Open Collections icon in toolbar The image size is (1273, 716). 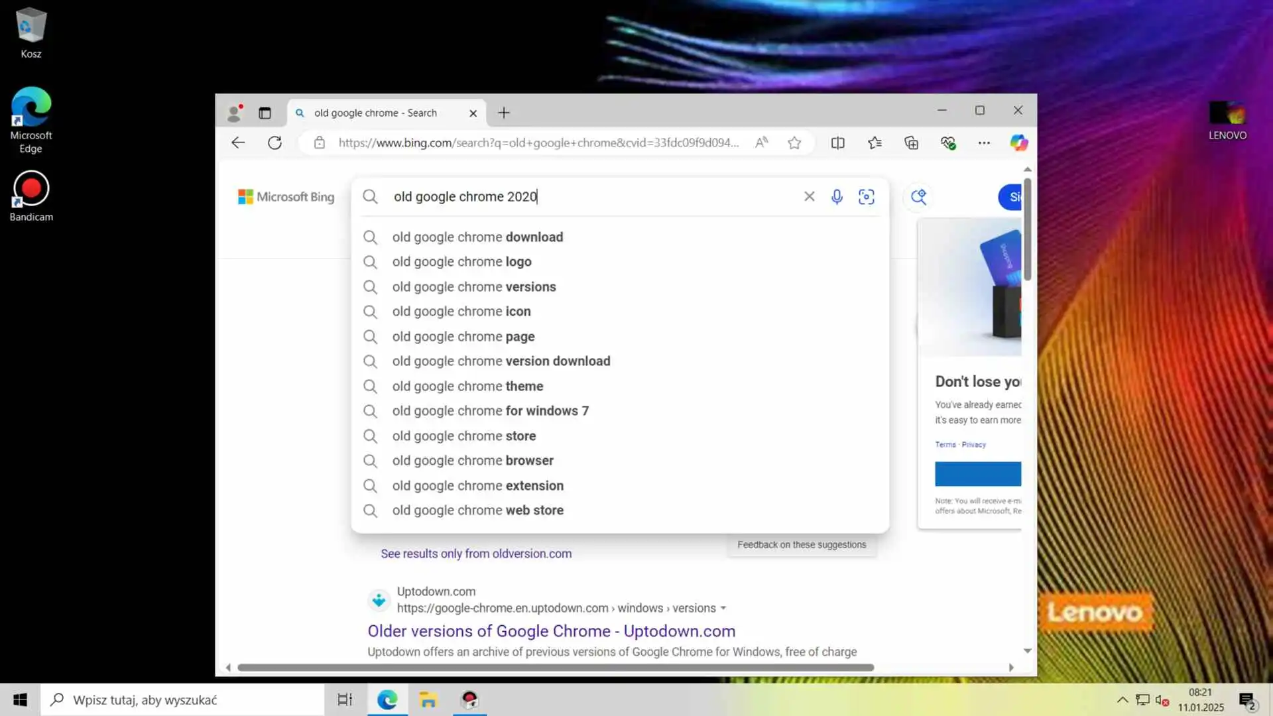[911, 143]
